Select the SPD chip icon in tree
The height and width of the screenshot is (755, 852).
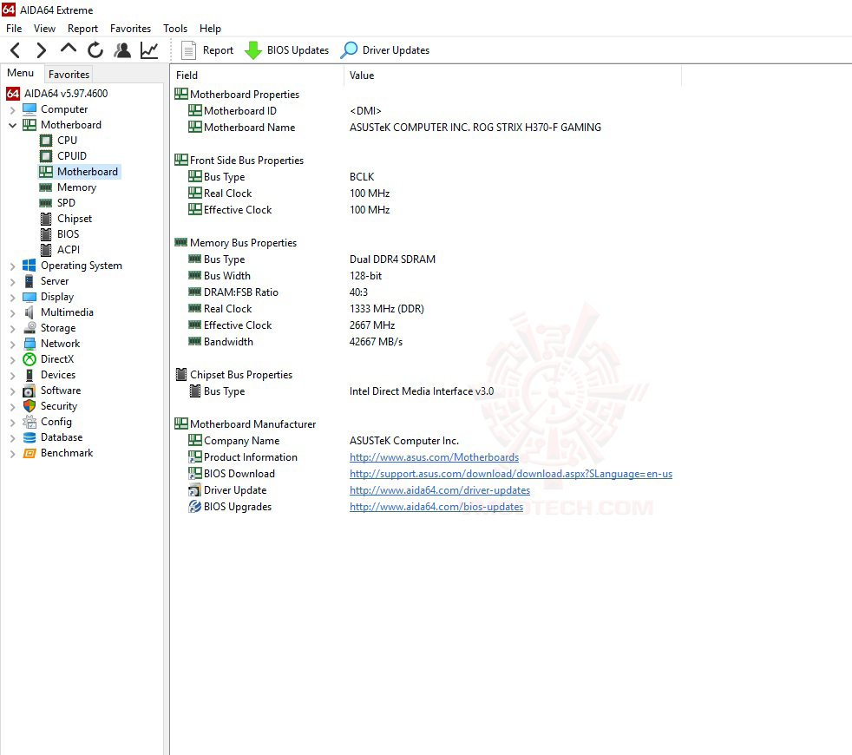(x=46, y=203)
